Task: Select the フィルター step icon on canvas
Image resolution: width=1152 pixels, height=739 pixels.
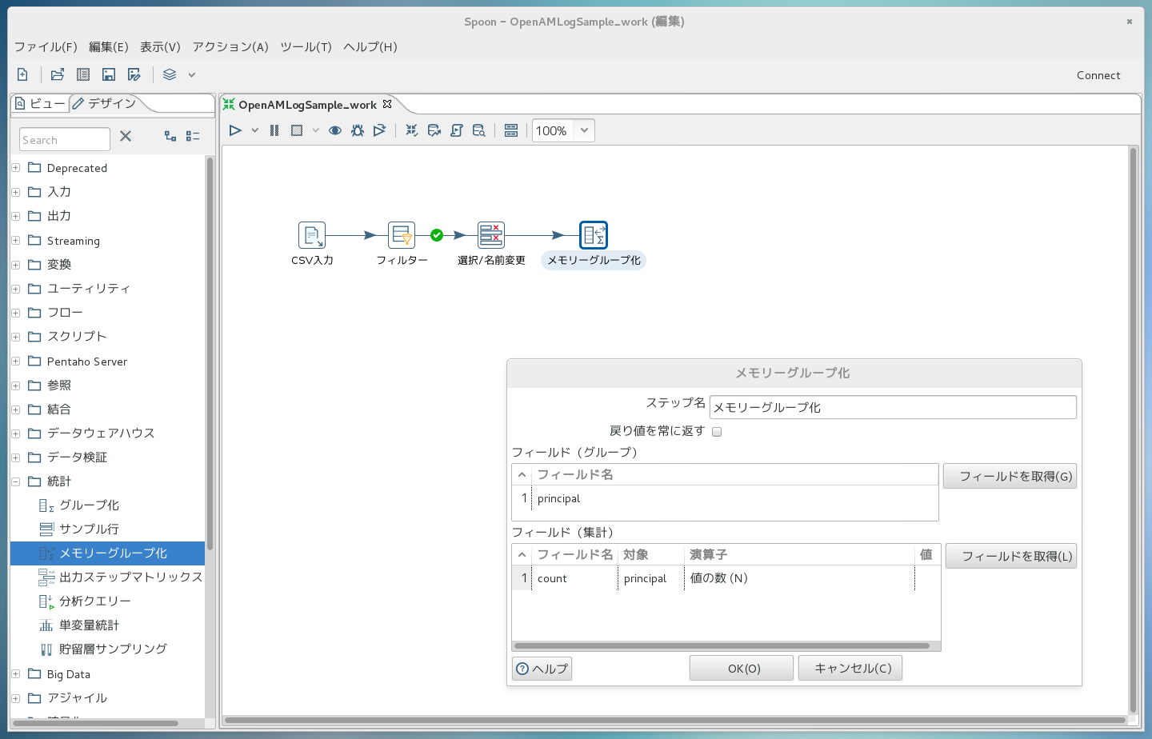Action: tap(402, 235)
